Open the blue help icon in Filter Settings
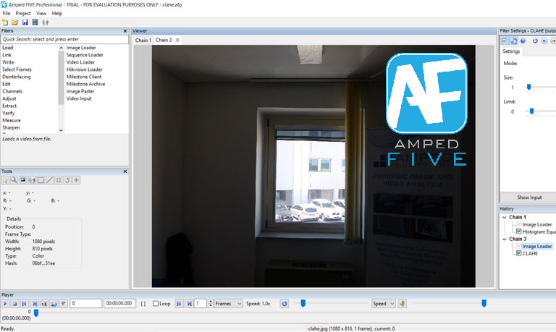 pos(523,41)
